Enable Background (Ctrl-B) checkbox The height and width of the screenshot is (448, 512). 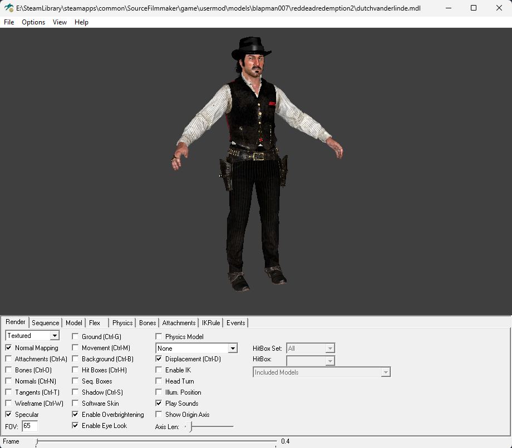click(x=75, y=359)
